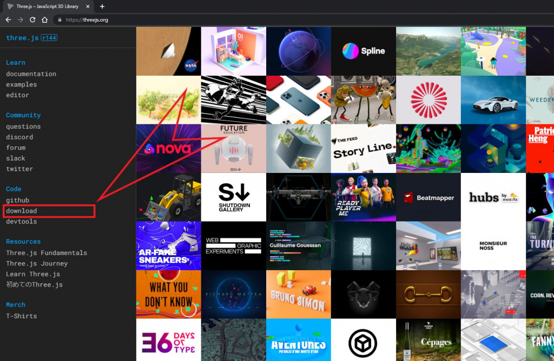Open the nova project thumbnail
The width and height of the screenshot is (554, 361).
coord(169,149)
